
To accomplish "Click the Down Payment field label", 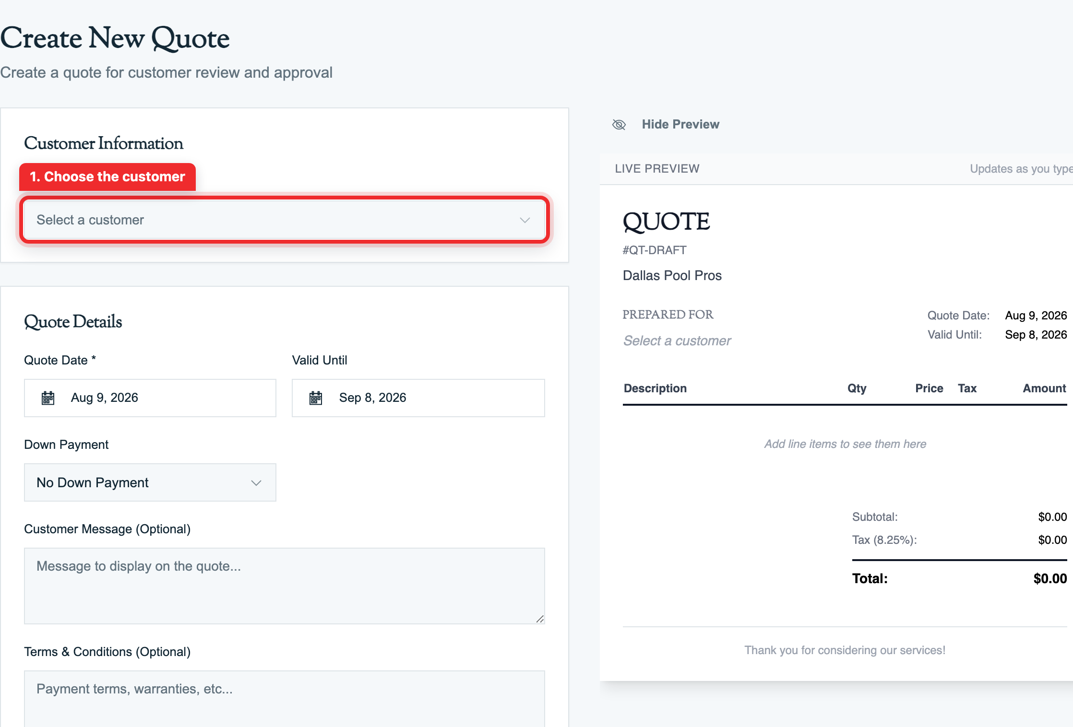I will (x=66, y=445).
